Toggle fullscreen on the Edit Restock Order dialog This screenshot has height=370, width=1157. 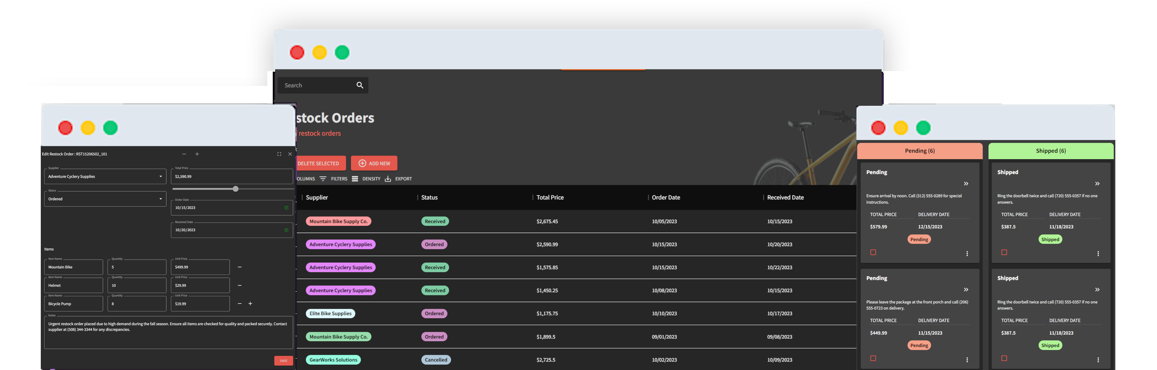pos(279,154)
